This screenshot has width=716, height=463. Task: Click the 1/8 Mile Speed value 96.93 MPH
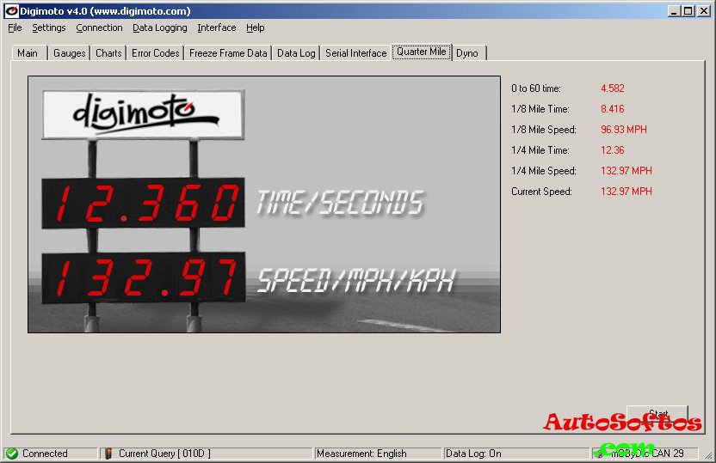pyautogui.click(x=624, y=130)
